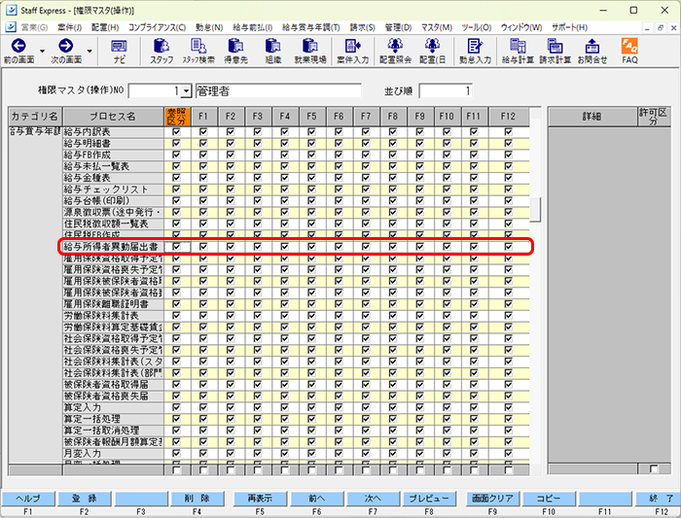Open dropdown arrow next to 次の画面

[x=90, y=48]
